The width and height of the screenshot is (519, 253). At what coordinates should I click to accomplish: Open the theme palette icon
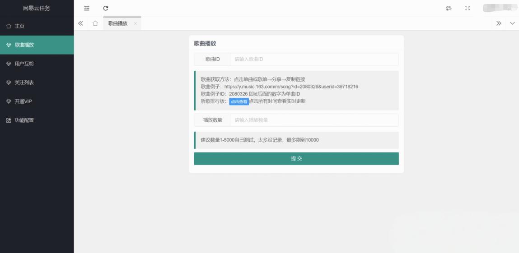point(449,8)
